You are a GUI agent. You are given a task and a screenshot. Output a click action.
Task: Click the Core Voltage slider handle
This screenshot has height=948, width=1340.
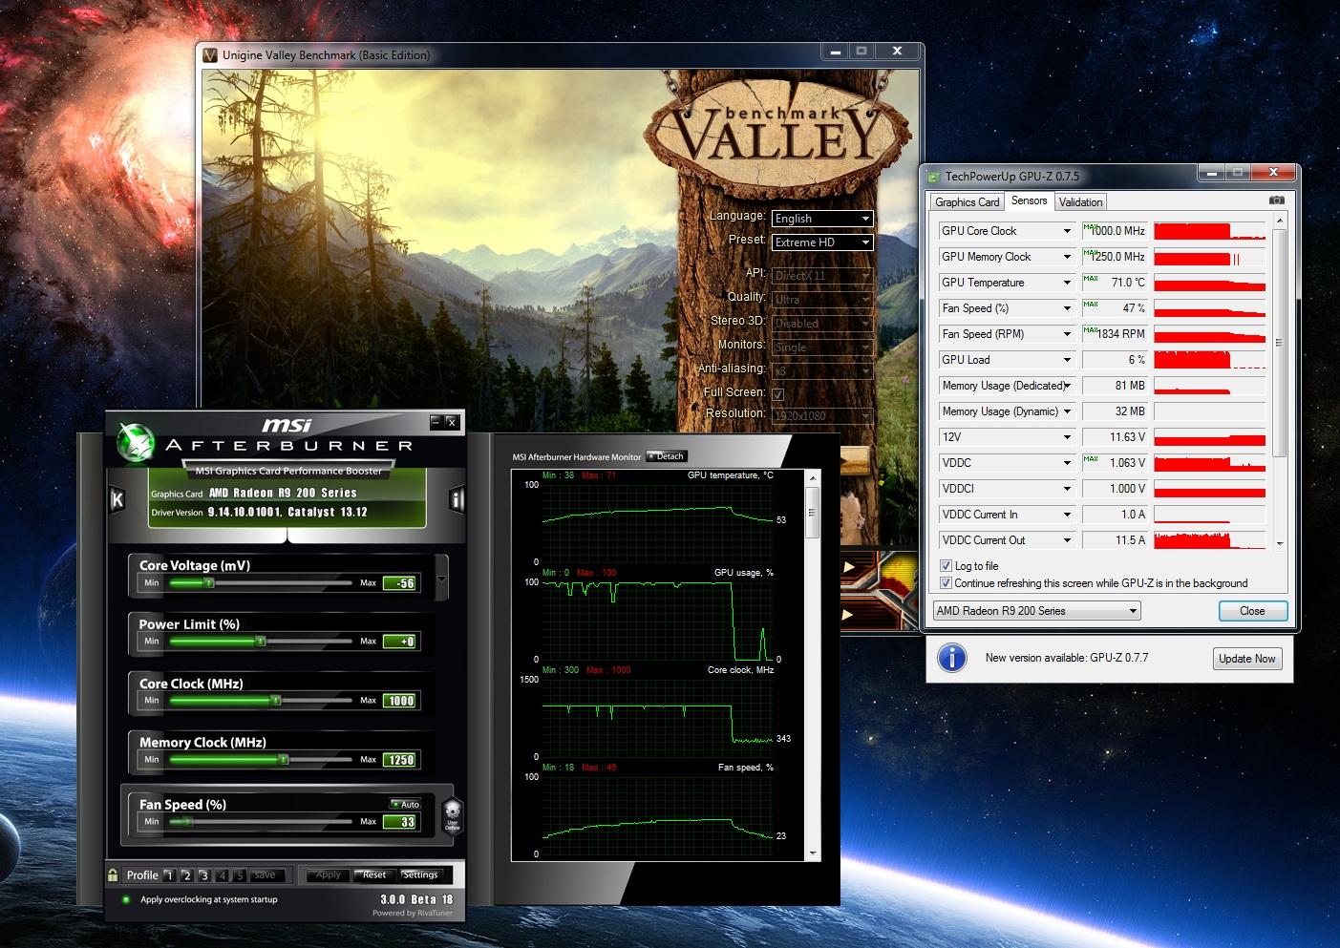tap(207, 582)
